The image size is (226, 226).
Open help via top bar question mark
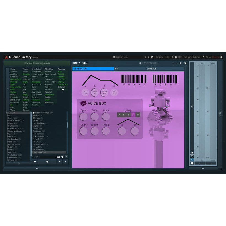tap(221, 57)
